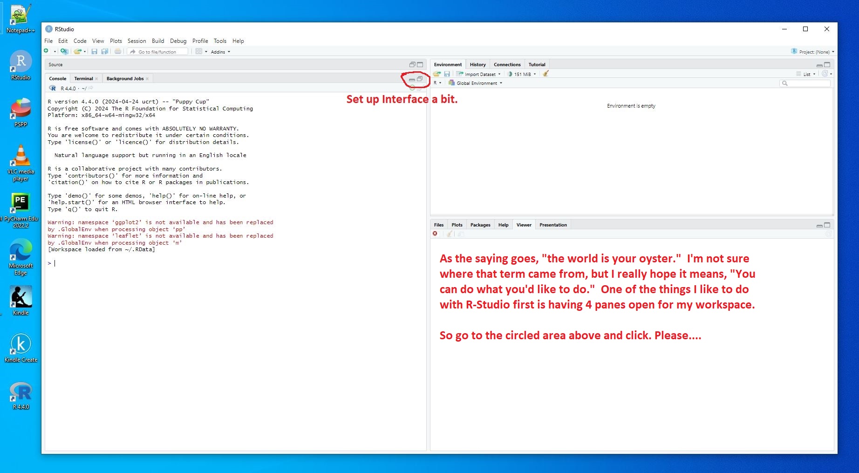Open the Session menu

point(136,41)
